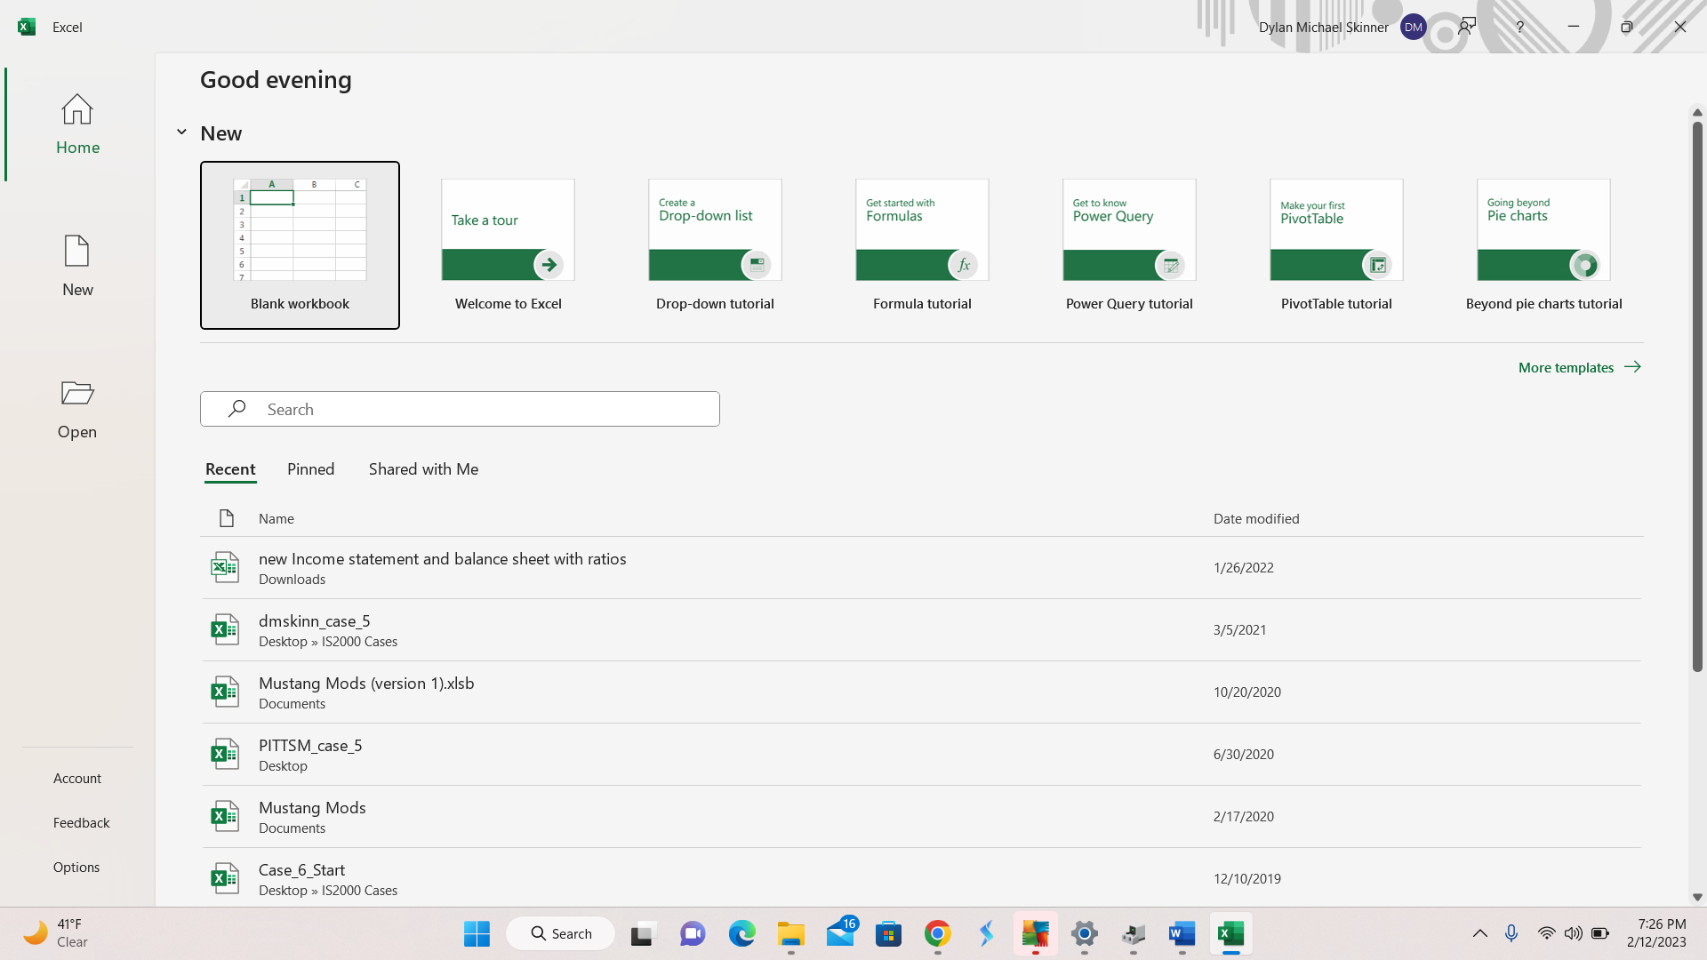Open the Shared with Me tab

tap(423, 468)
